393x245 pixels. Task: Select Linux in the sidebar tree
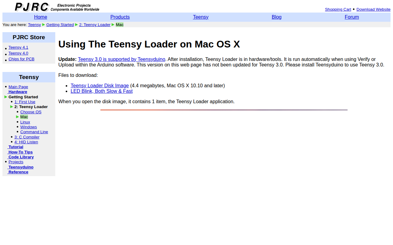[25, 122]
